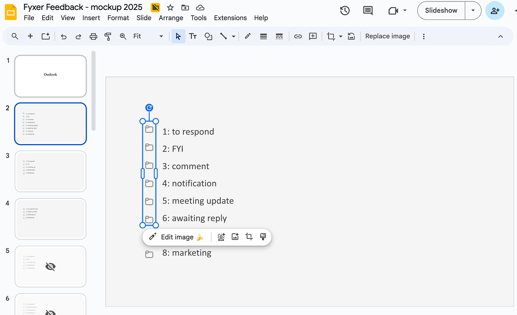
Task: Expand the line tool options arrow
Action: tap(234, 36)
